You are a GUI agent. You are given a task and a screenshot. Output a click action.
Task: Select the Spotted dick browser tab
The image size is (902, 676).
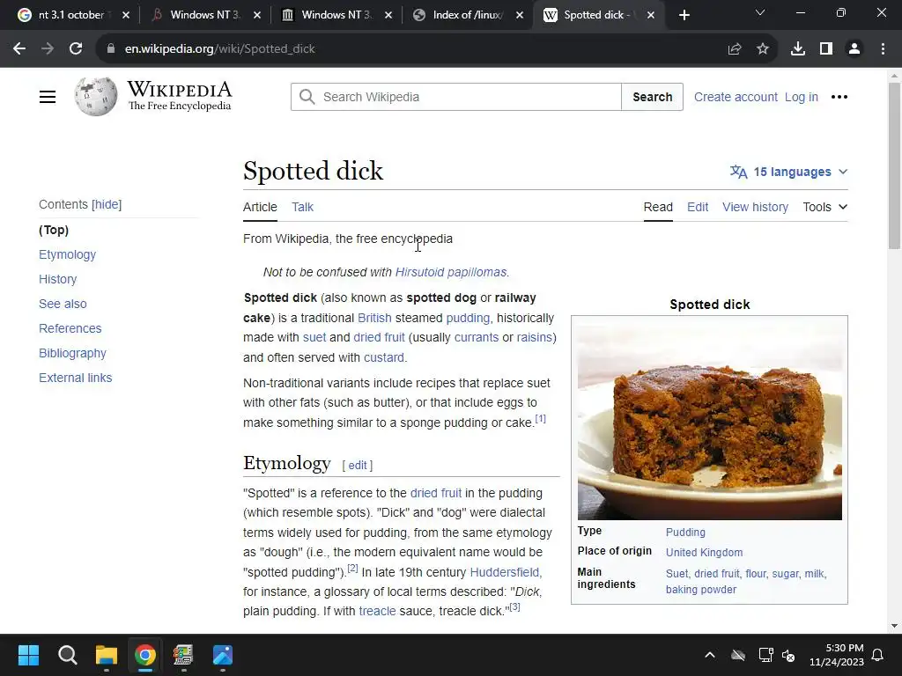(x=598, y=15)
